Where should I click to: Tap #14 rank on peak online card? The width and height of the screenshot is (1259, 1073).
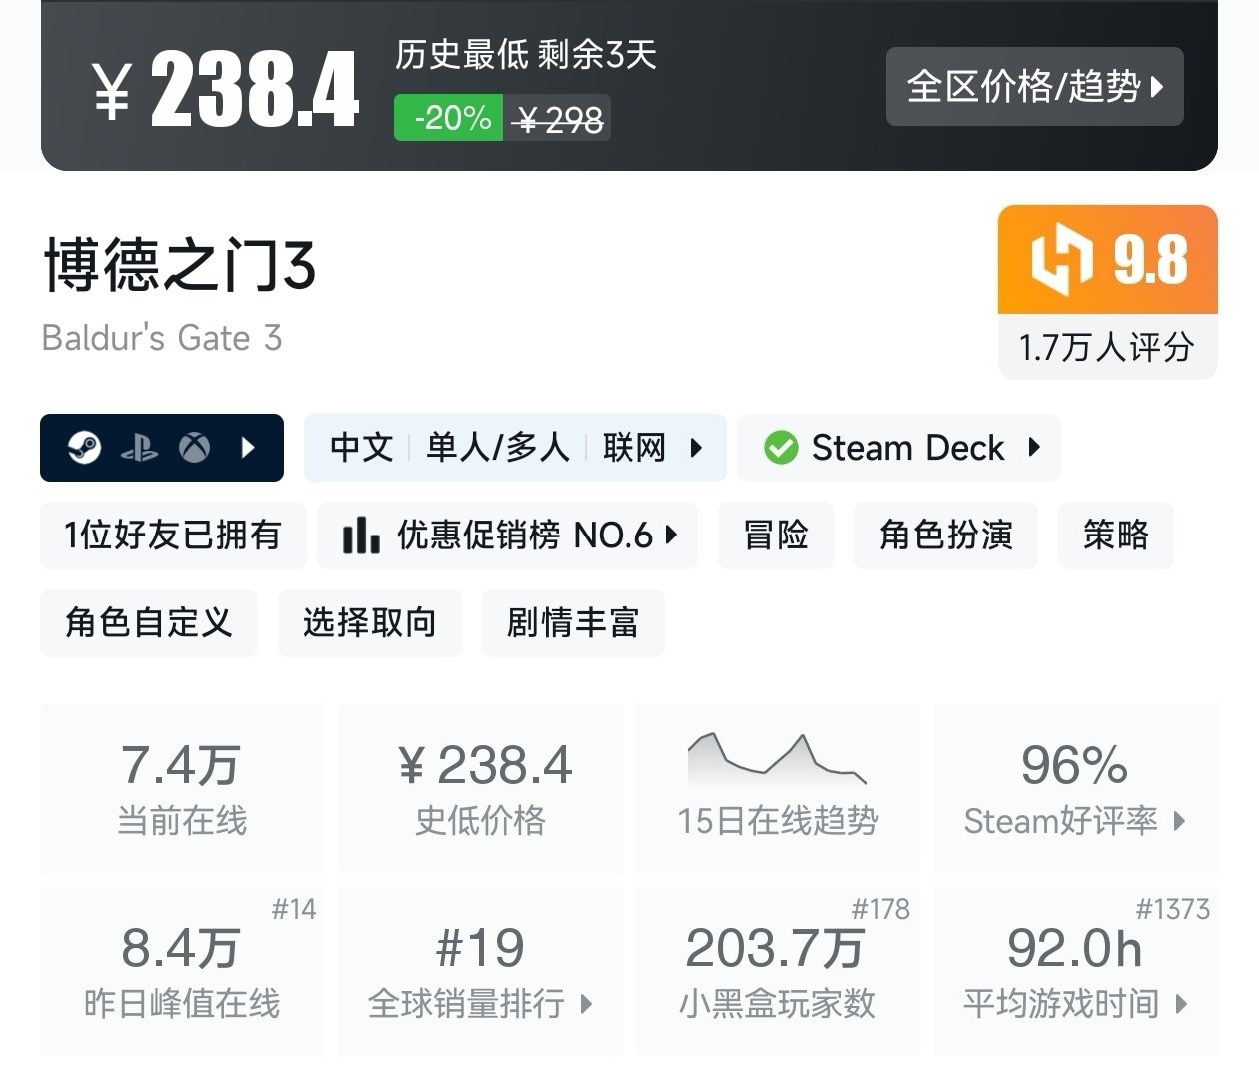pyautogui.click(x=294, y=909)
